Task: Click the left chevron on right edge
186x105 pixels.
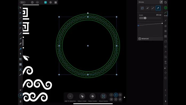Action: 166,90
